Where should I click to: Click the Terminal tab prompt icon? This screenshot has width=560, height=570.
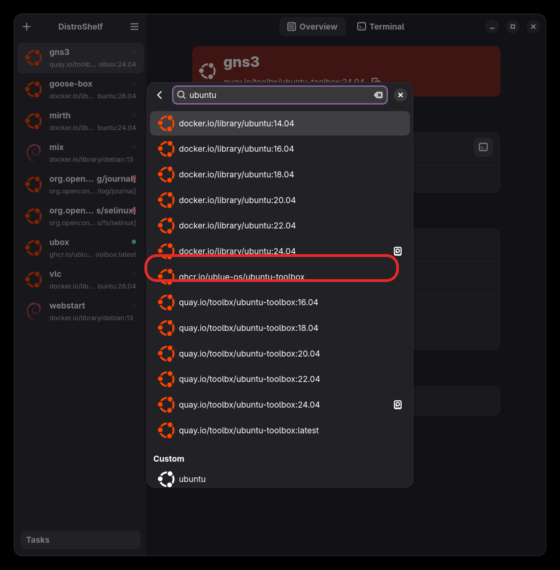[361, 27]
